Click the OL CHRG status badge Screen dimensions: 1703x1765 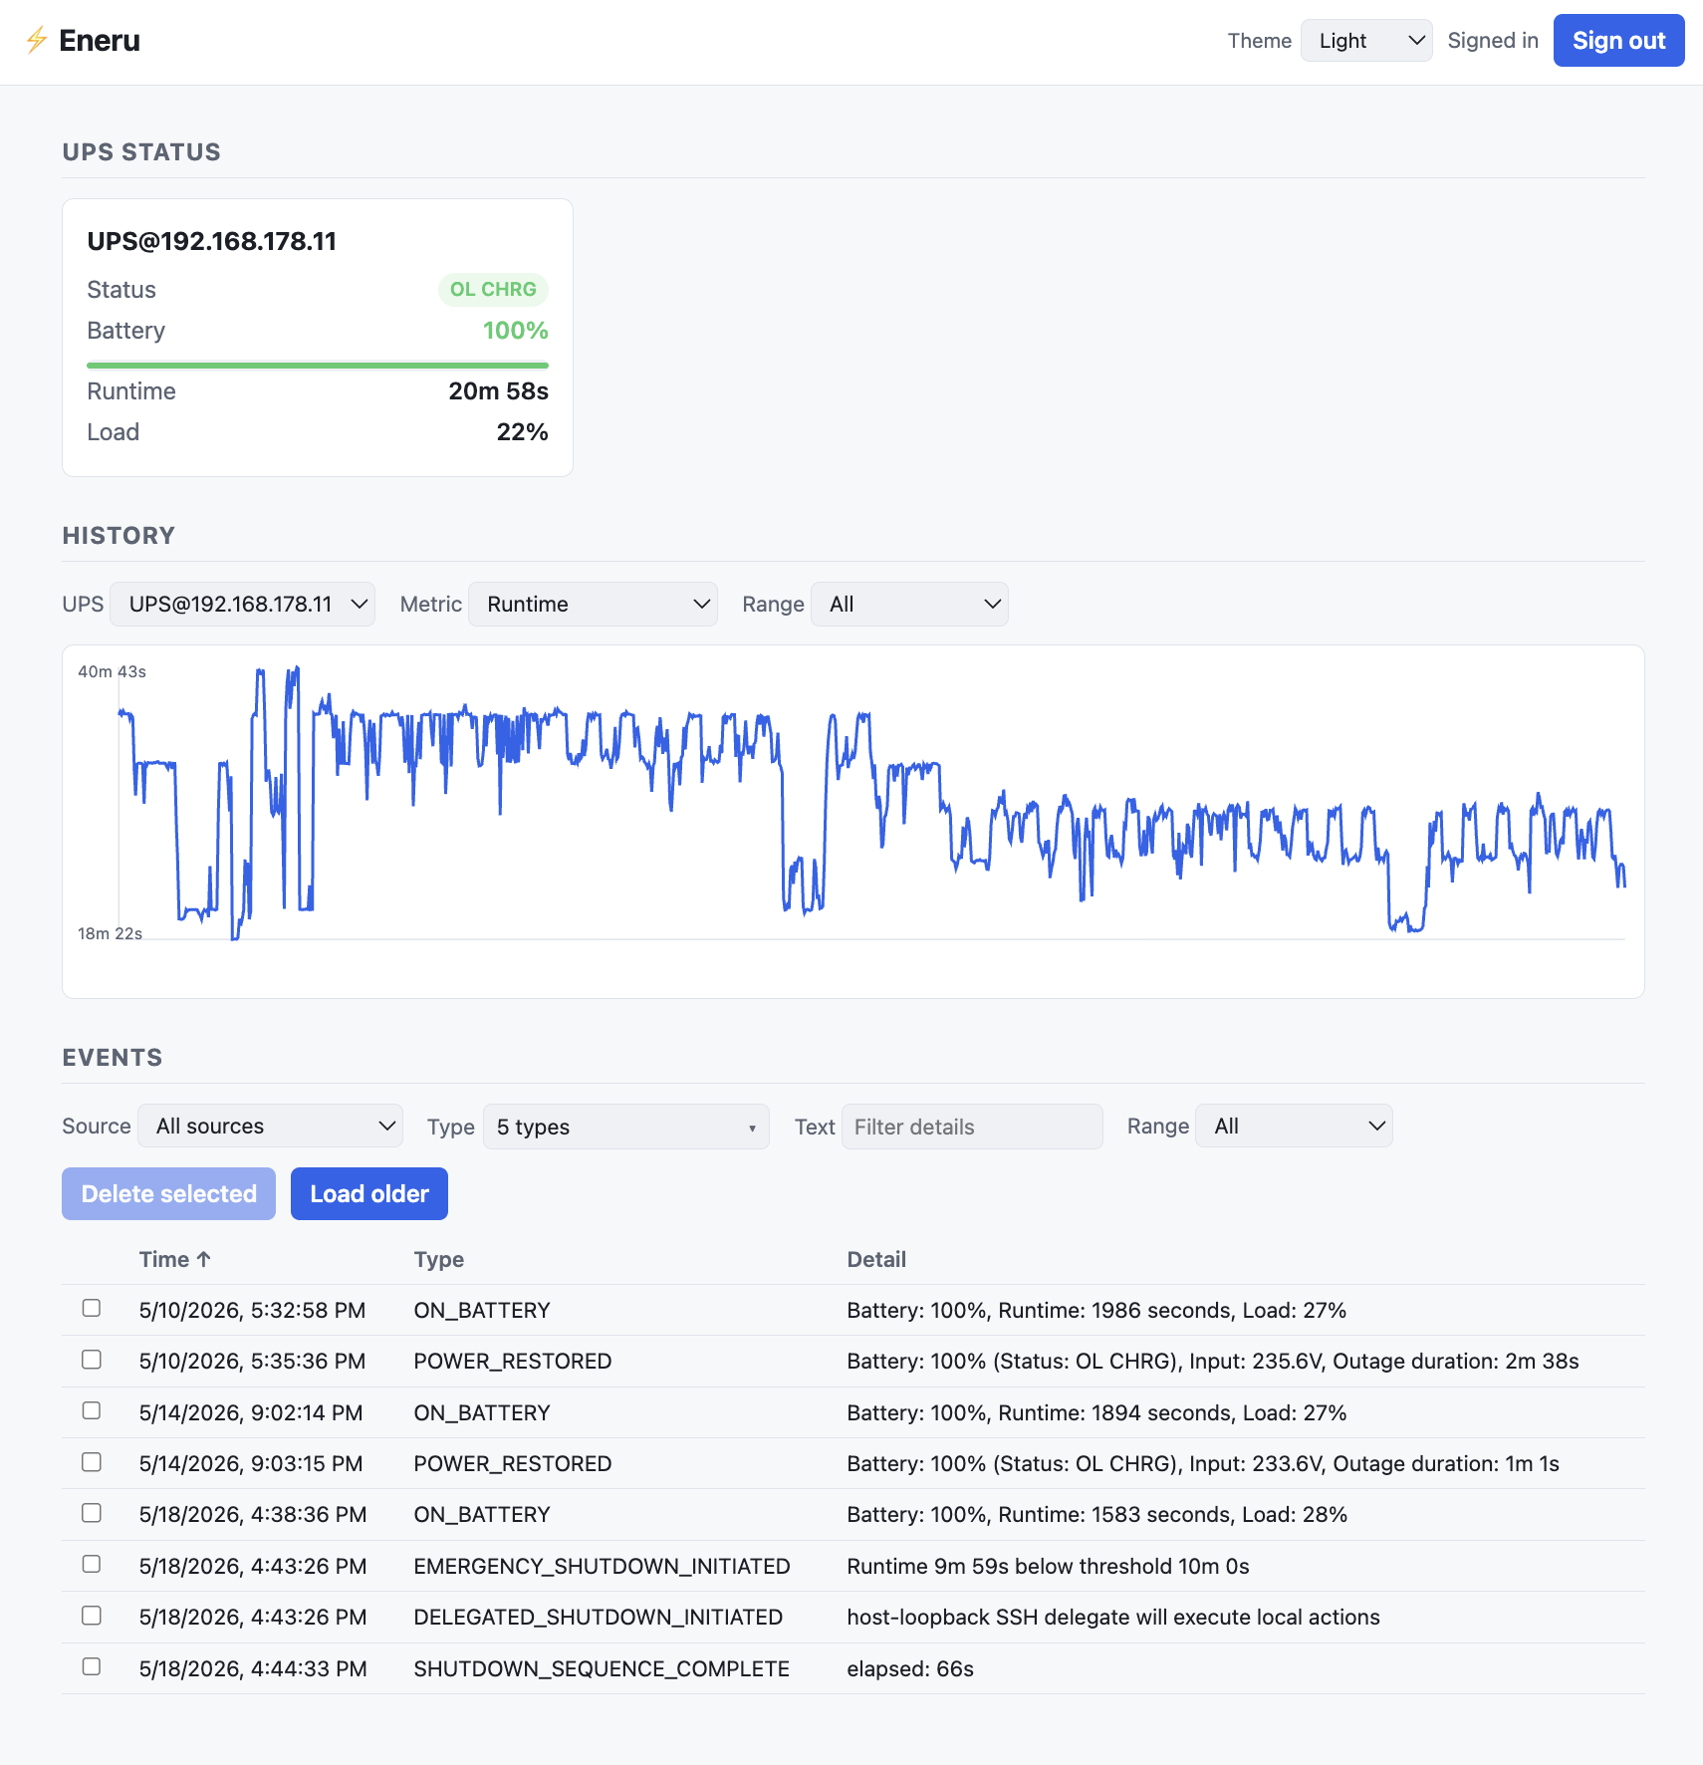point(493,289)
